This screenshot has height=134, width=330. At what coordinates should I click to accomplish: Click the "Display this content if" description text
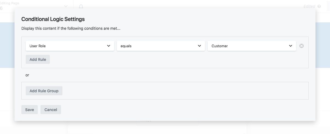click(x=71, y=28)
